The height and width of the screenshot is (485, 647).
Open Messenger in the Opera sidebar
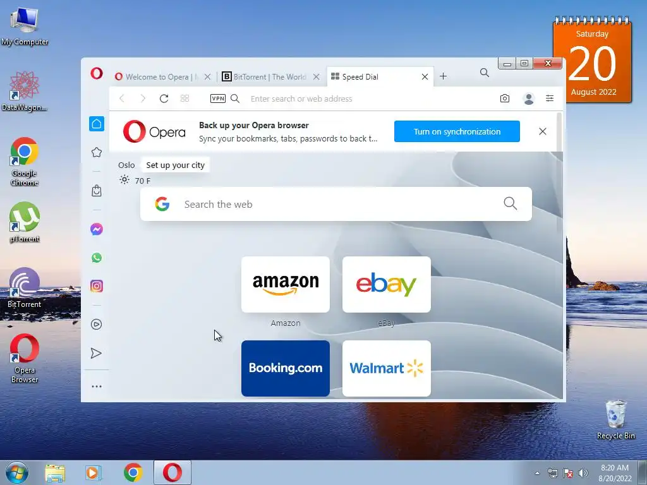[97, 229]
